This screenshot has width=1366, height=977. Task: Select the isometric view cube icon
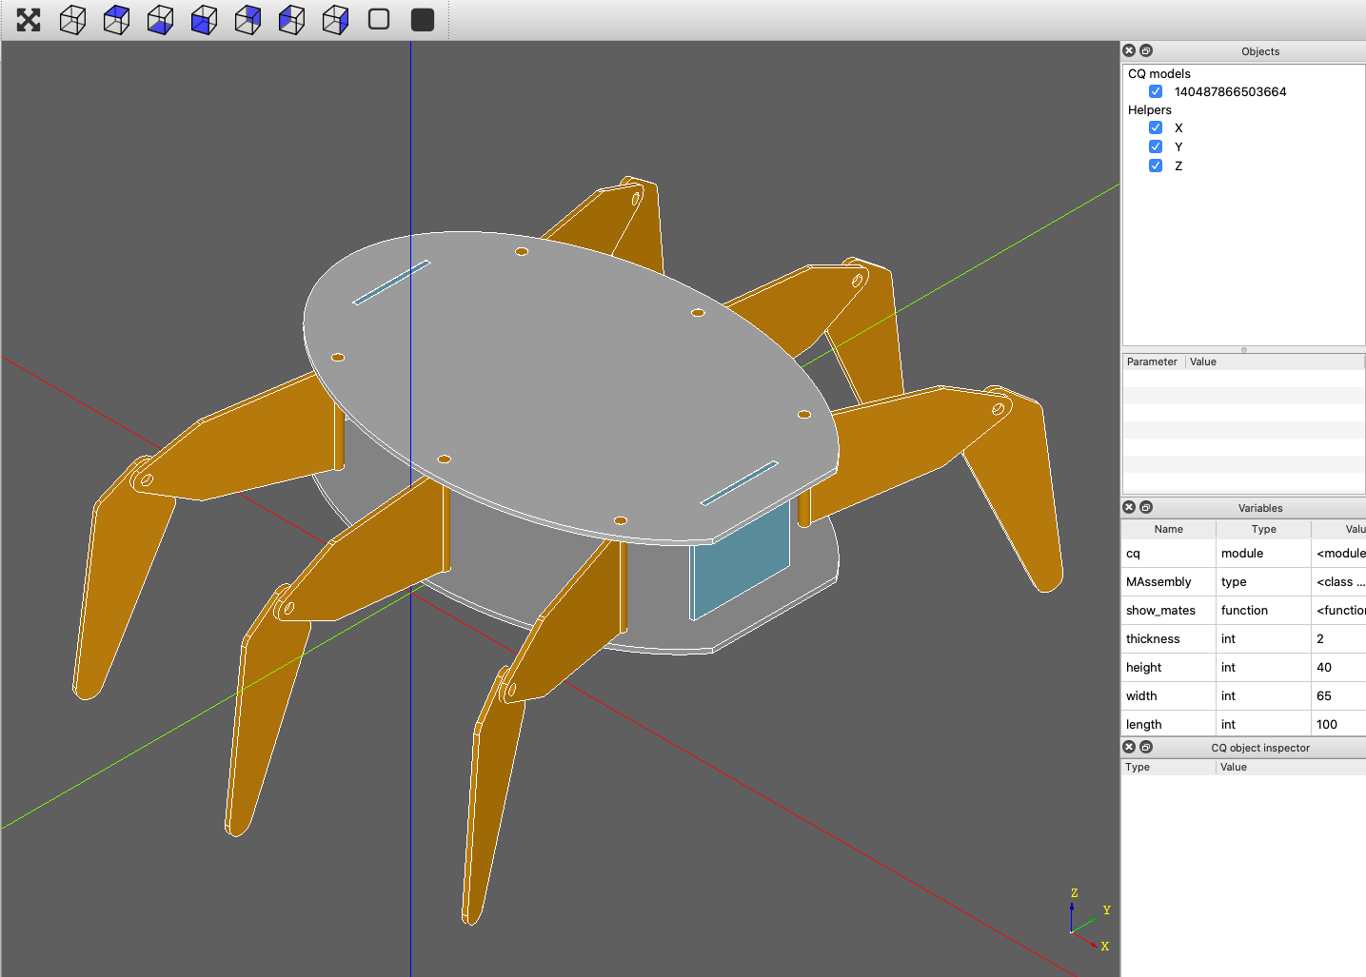pos(72,20)
